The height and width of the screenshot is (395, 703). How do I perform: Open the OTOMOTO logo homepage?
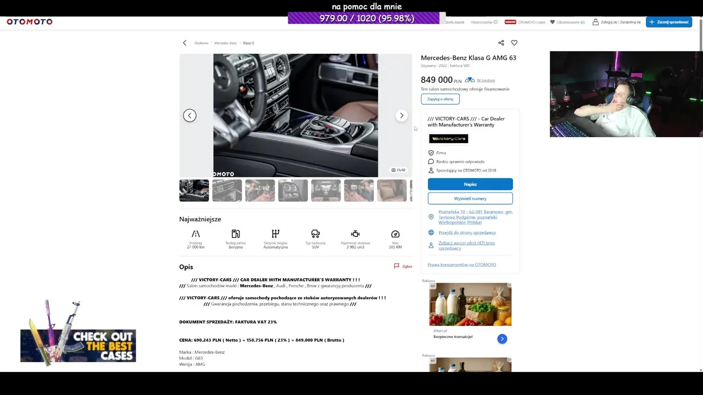30,22
